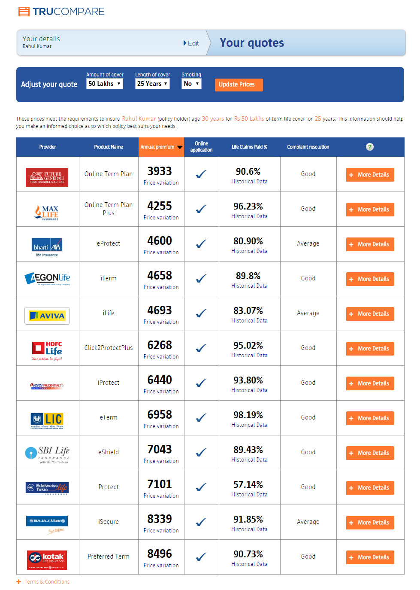Open the Amount of cover dropdown
The width and height of the screenshot is (420, 590).
coord(105,84)
